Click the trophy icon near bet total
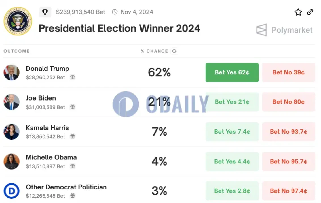The image size is (321, 203). click(45, 12)
